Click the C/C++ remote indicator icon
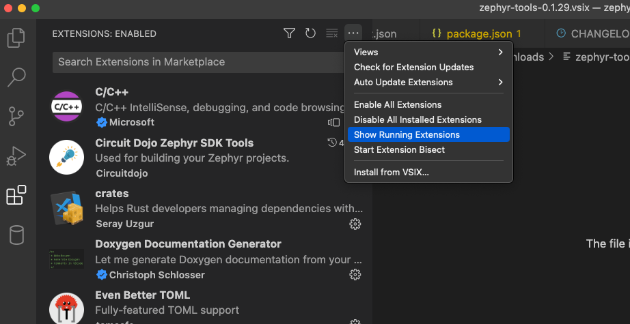 coord(334,122)
